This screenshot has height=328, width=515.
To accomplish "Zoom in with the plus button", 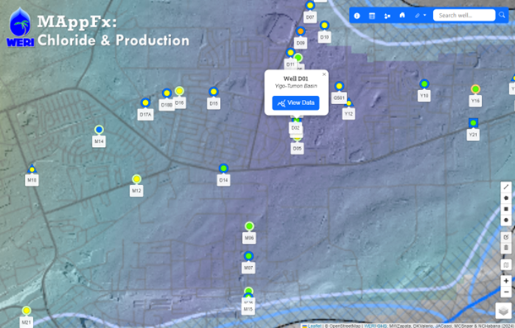I will 506,281.
